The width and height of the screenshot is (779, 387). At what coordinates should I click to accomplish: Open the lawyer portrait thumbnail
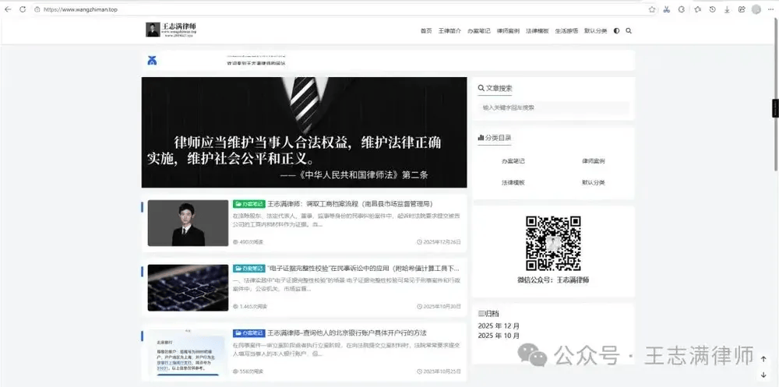coord(188,223)
